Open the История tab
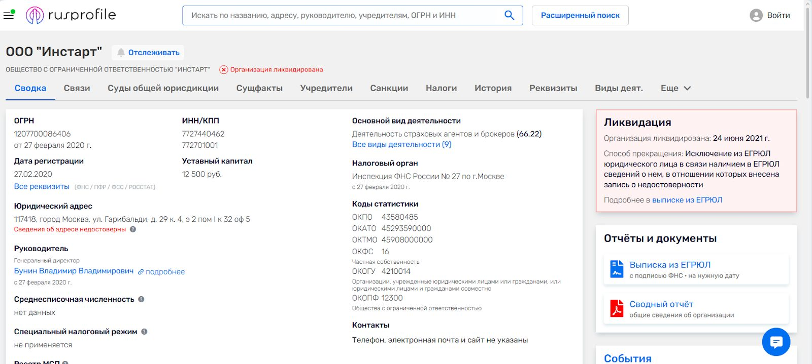The height and width of the screenshot is (364, 812). (493, 88)
